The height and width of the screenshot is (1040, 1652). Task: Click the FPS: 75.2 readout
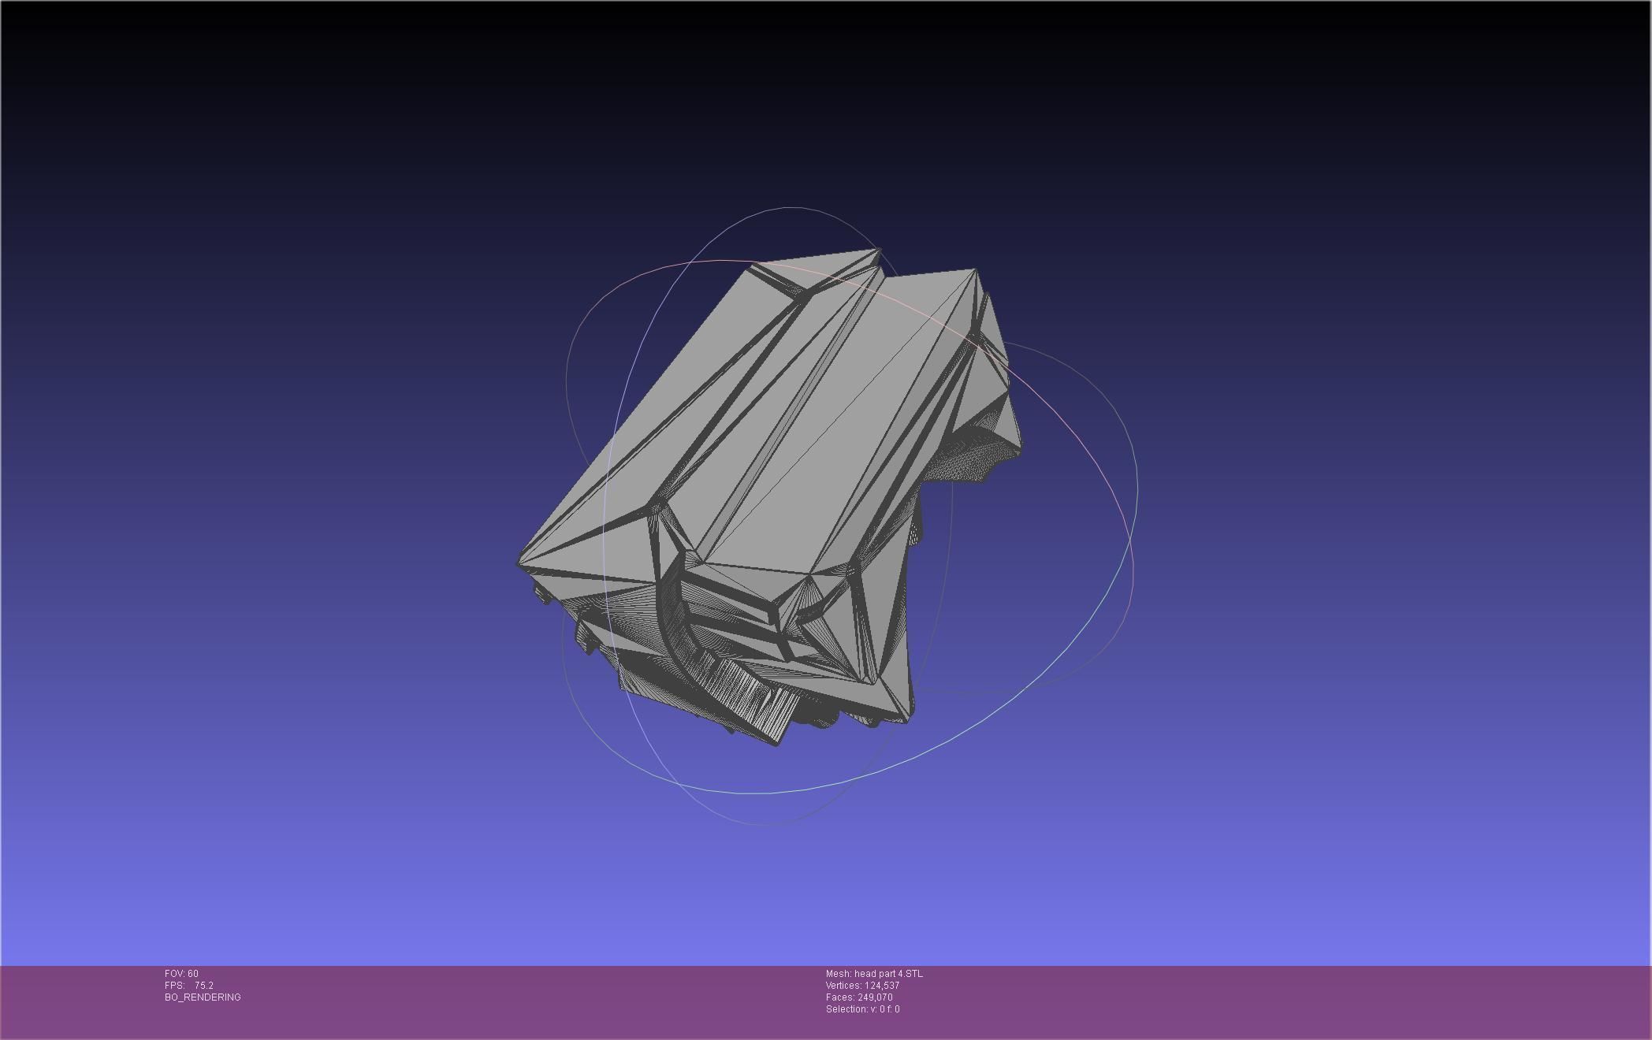pos(189,986)
